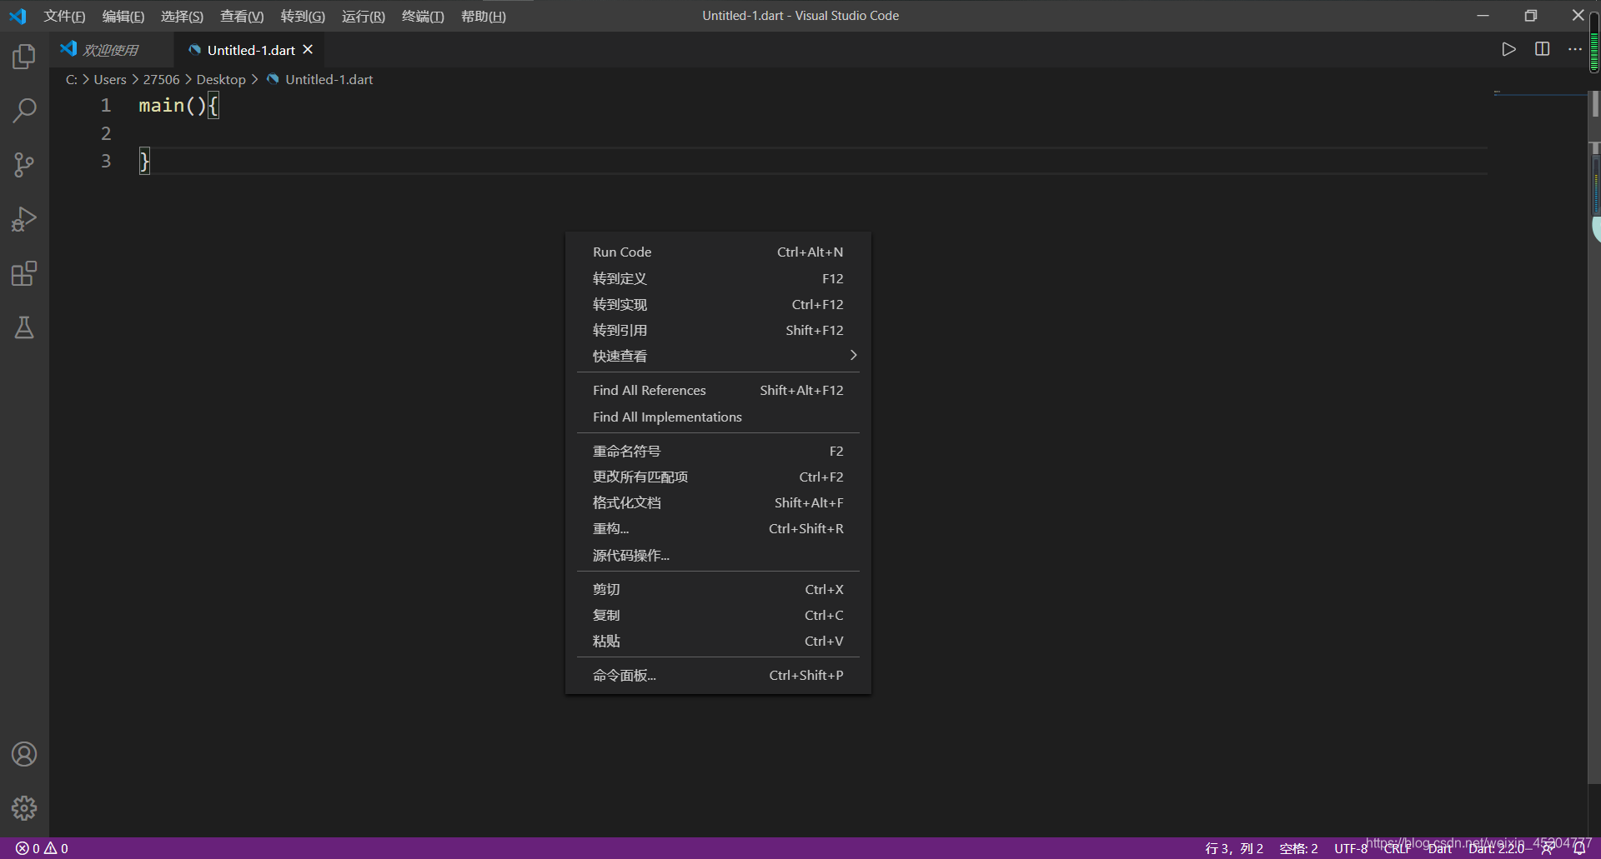
Task: Click the closing brace on line 3
Action: 144,161
